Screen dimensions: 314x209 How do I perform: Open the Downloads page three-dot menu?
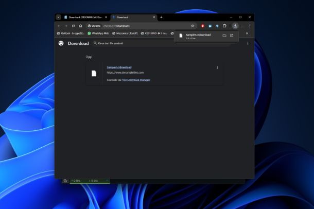[x=248, y=43]
